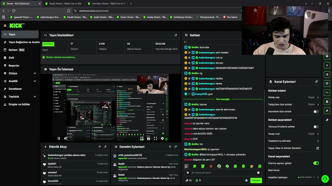Viewport: 332px width, 186px height.
Task: Switch to HiayZz Stream browser tab
Action: (64, 4)
